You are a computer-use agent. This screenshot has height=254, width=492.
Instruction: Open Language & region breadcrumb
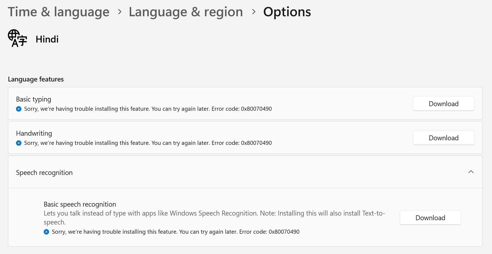tap(186, 12)
